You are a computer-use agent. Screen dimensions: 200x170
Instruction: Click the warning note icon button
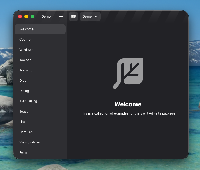tap(74, 17)
